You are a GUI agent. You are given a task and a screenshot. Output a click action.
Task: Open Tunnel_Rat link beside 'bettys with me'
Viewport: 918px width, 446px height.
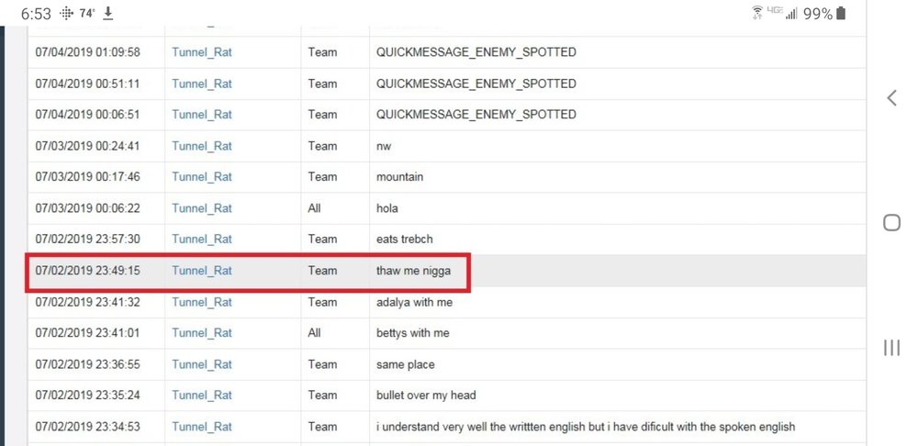(202, 333)
